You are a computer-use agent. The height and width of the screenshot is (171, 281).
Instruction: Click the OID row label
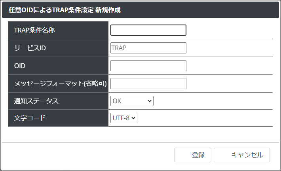(20, 66)
